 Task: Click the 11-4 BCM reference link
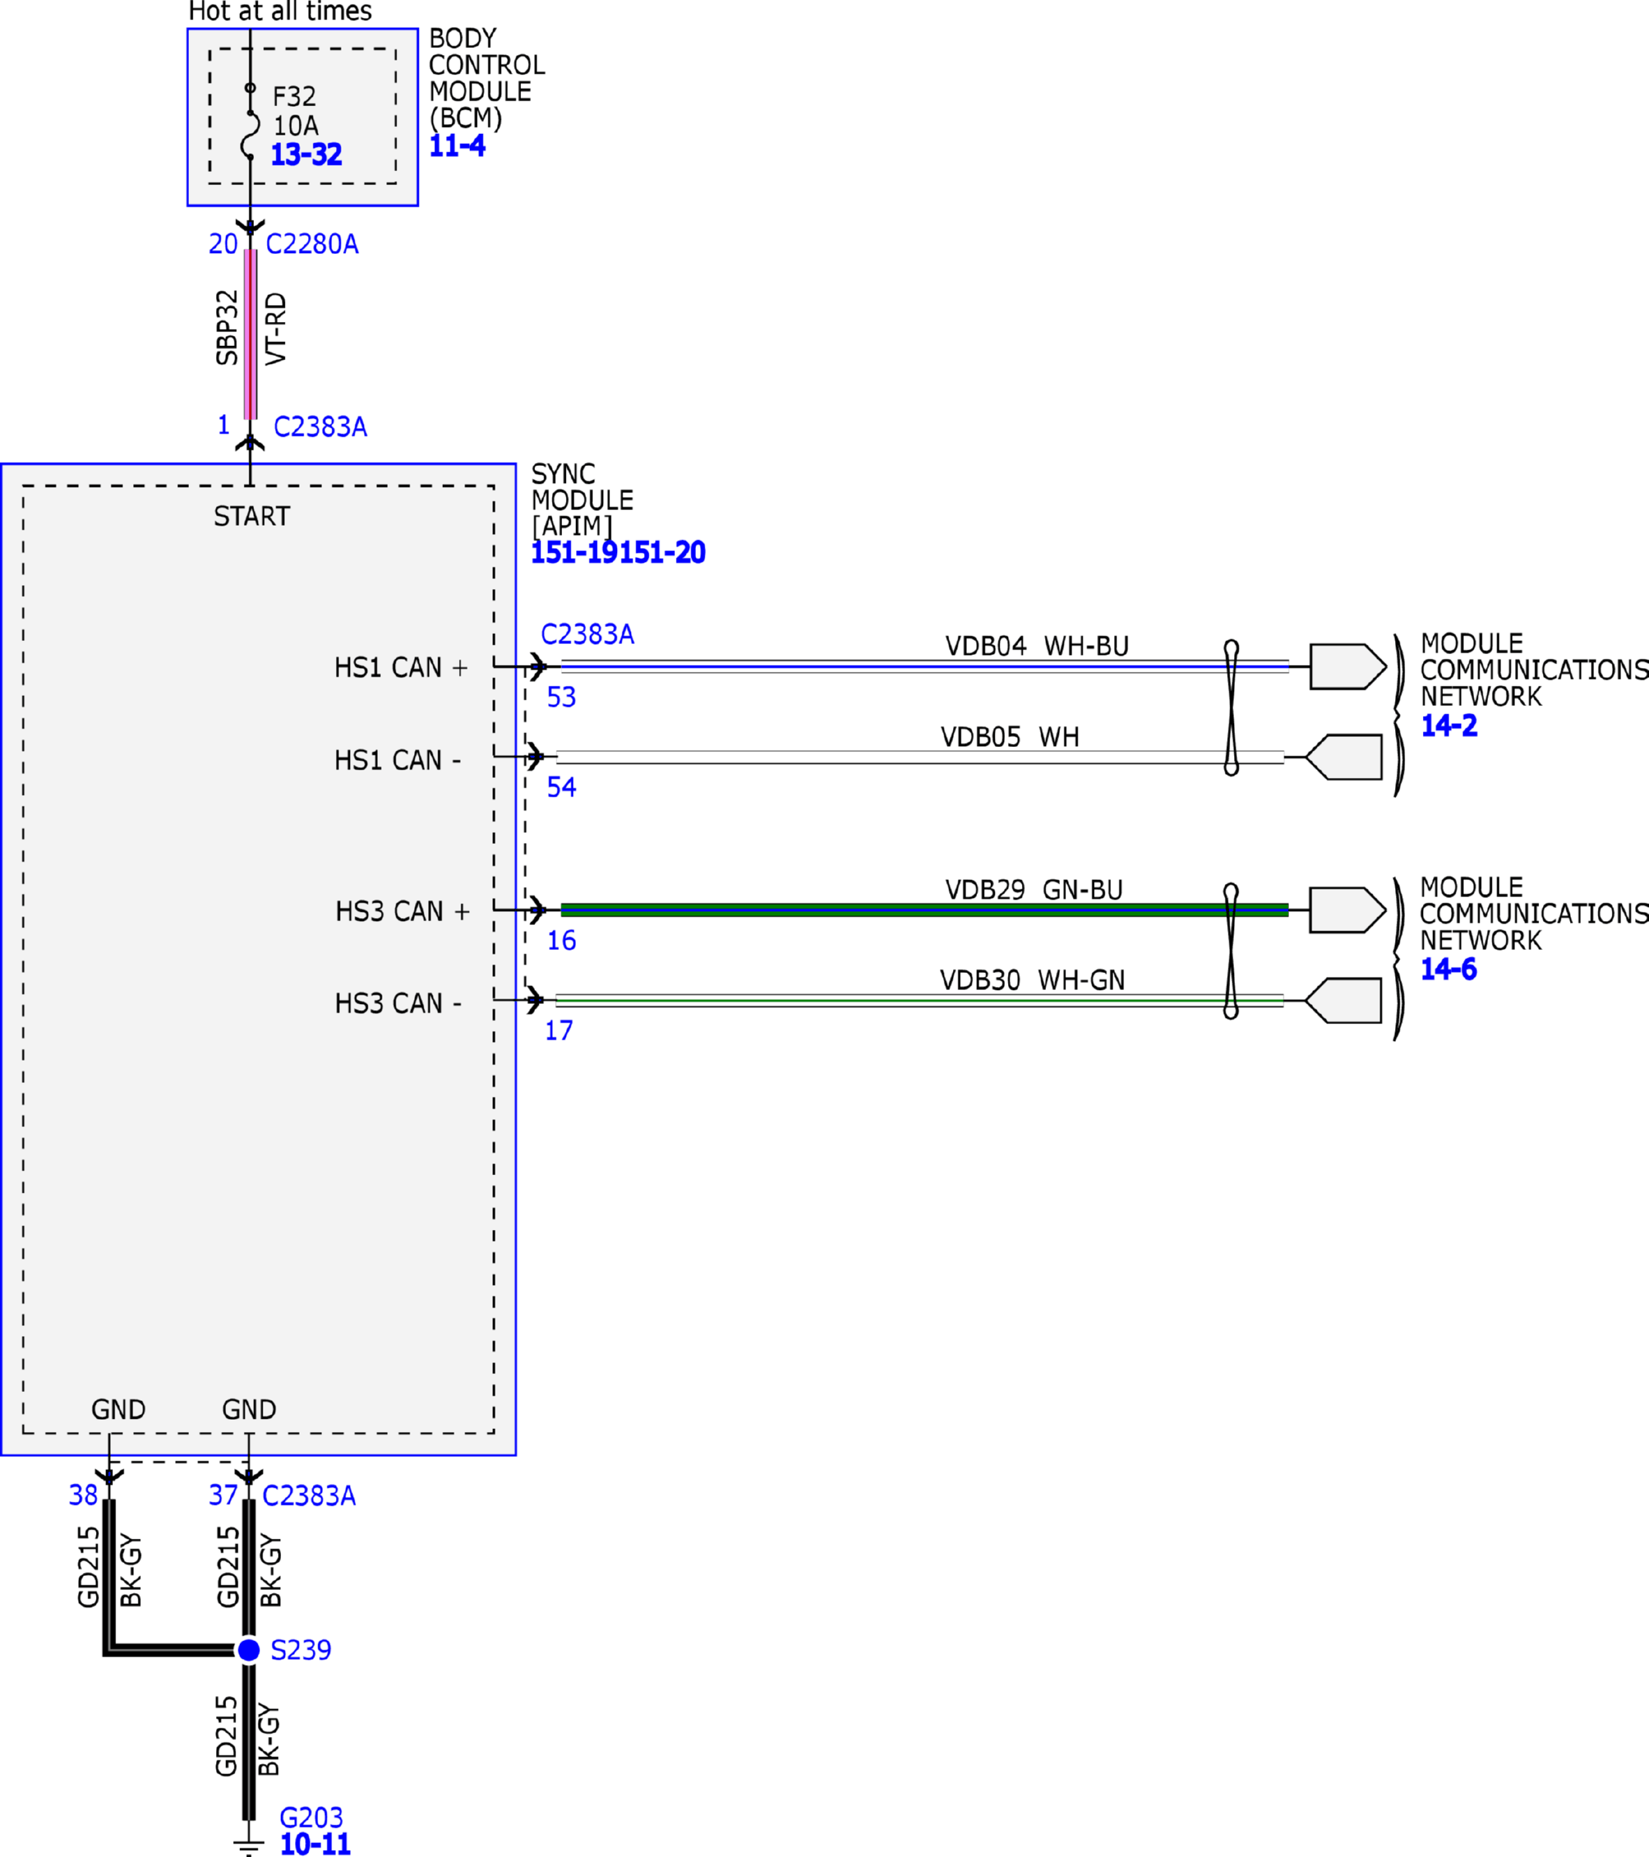456,146
